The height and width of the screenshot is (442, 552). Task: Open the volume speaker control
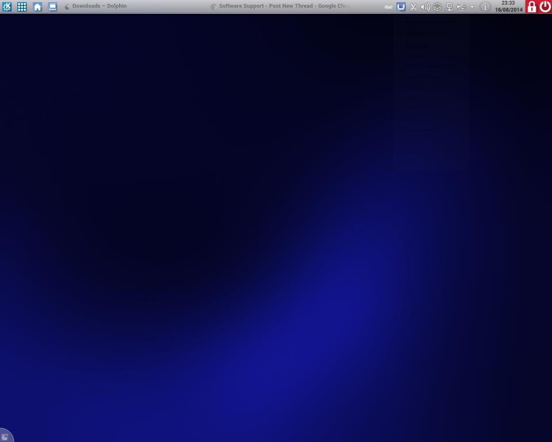(425, 7)
